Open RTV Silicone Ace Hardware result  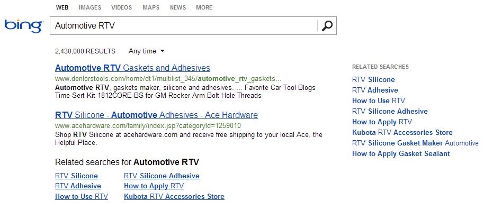pyautogui.click(x=156, y=115)
